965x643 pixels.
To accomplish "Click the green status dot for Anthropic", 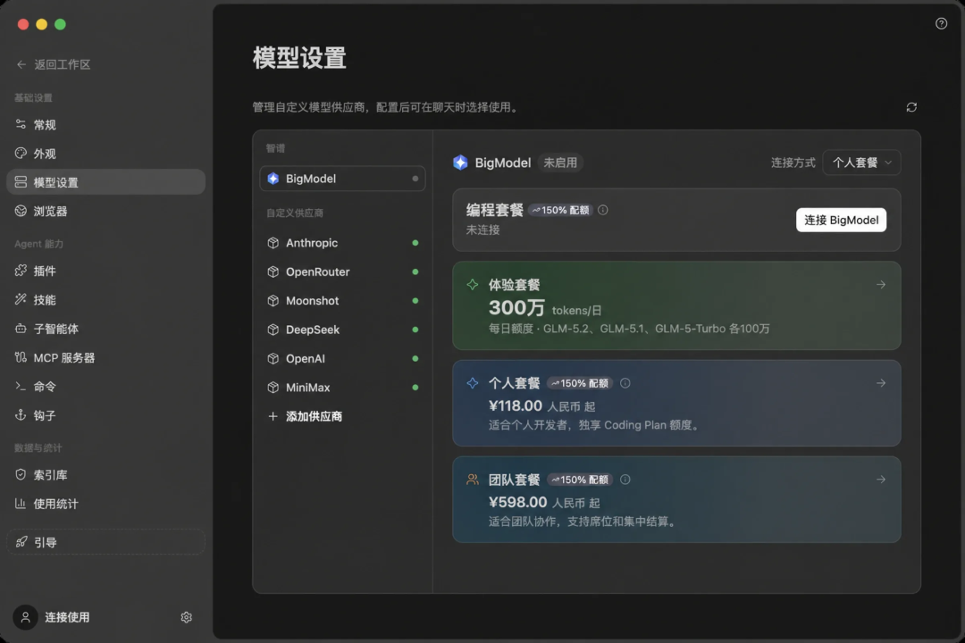I will pyautogui.click(x=415, y=243).
